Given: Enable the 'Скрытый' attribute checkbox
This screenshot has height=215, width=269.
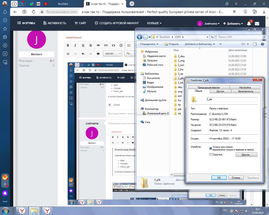Looking at the screenshot, I should (x=211, y=155).
